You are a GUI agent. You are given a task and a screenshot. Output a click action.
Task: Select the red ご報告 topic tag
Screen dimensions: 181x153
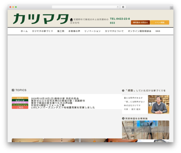20,107
